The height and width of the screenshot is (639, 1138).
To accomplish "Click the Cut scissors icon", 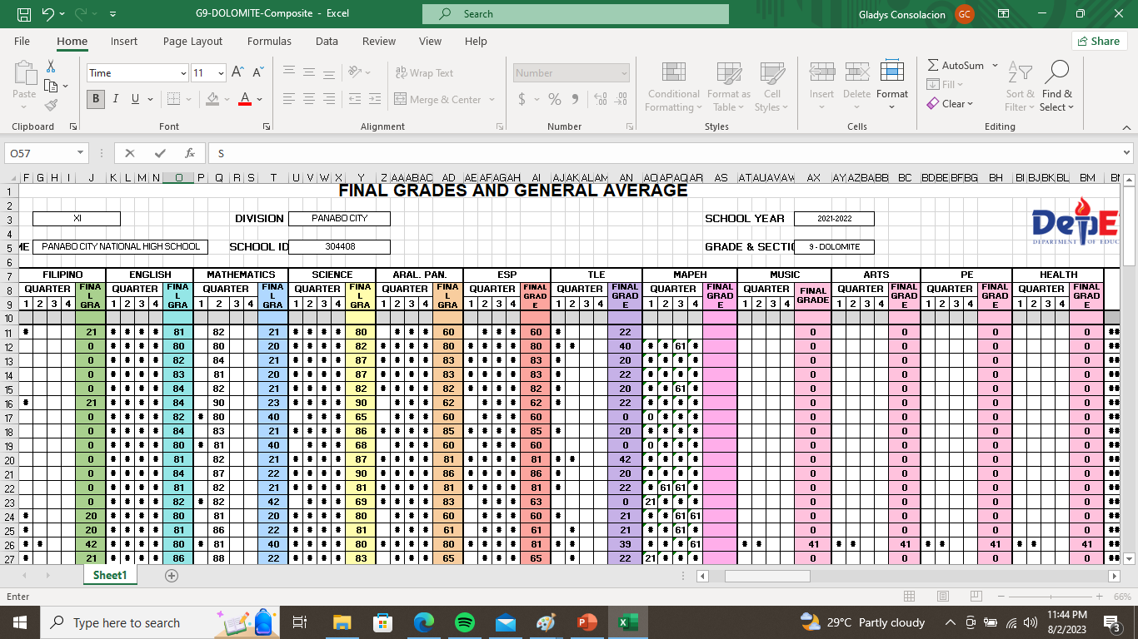I will point(51,66).
